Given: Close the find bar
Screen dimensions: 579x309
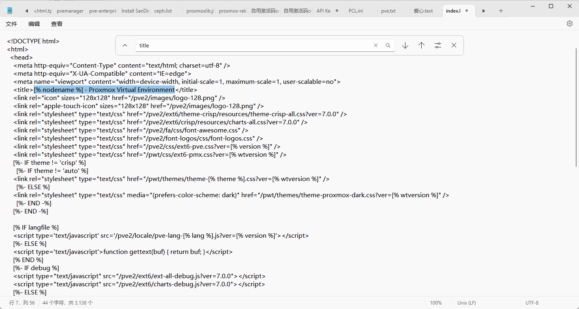Looking at the screenshot, I should coord(454,45).
